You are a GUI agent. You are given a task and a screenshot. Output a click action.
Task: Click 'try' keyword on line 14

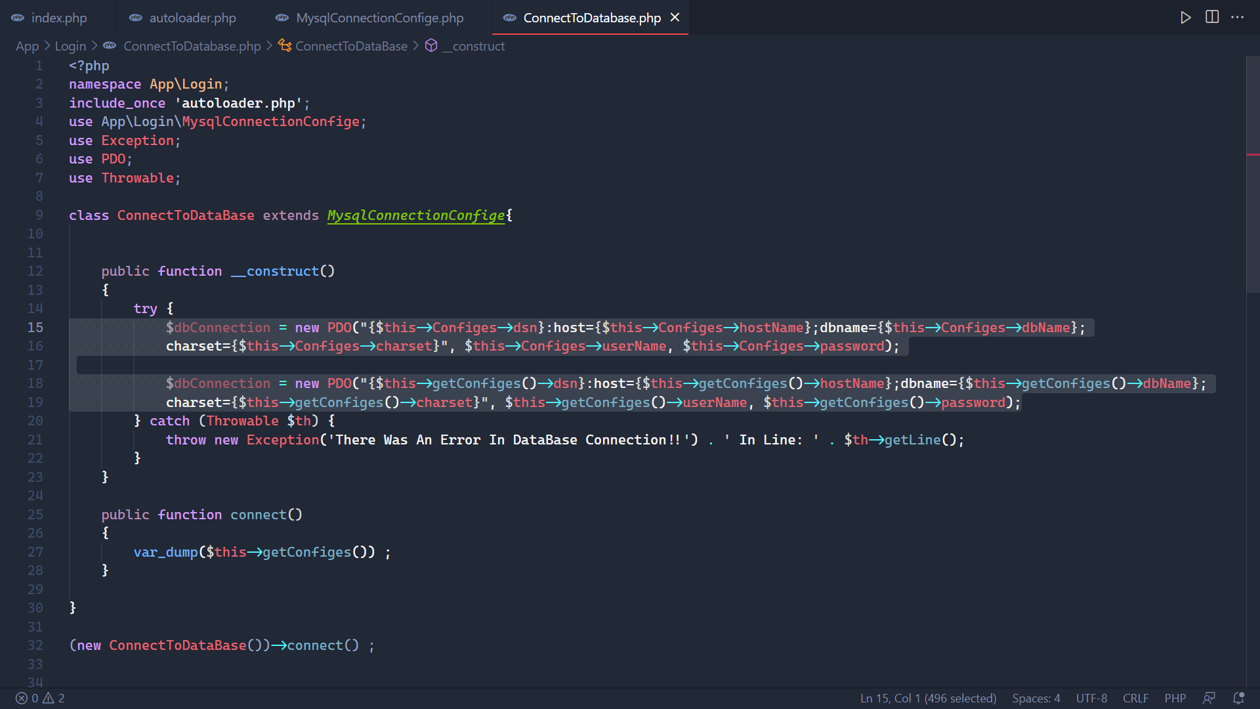(145, 309)
